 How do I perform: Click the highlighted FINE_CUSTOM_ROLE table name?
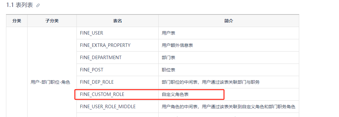102,94
